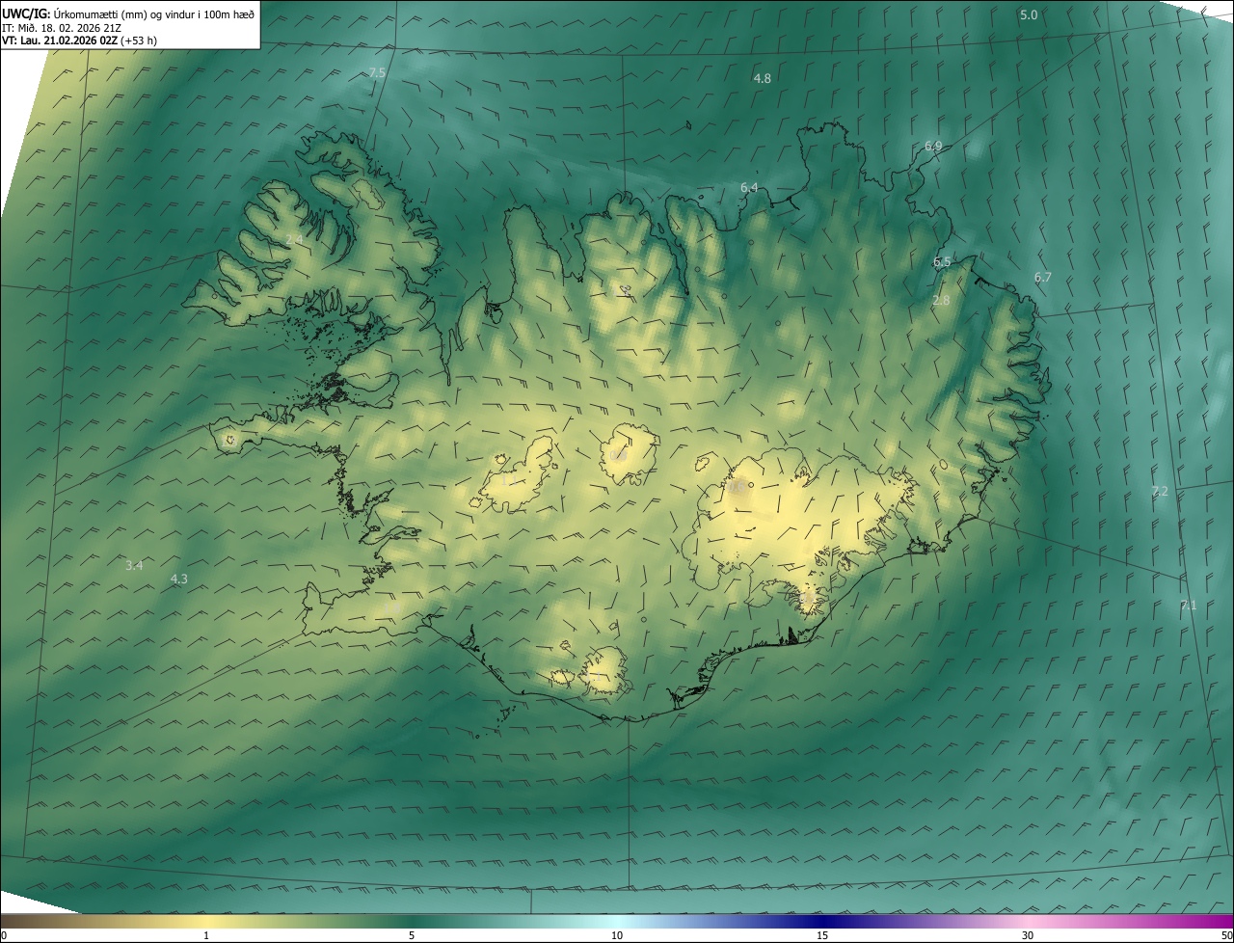Click the 7.5 value label on the map
The height and width of the screenshot is (943, 1234).
(377, 73)
